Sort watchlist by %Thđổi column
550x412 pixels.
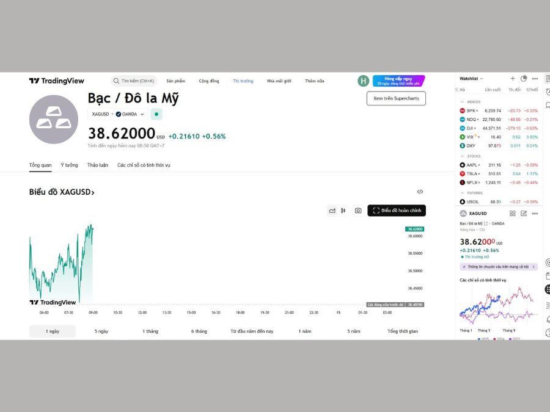coord(532,90)
